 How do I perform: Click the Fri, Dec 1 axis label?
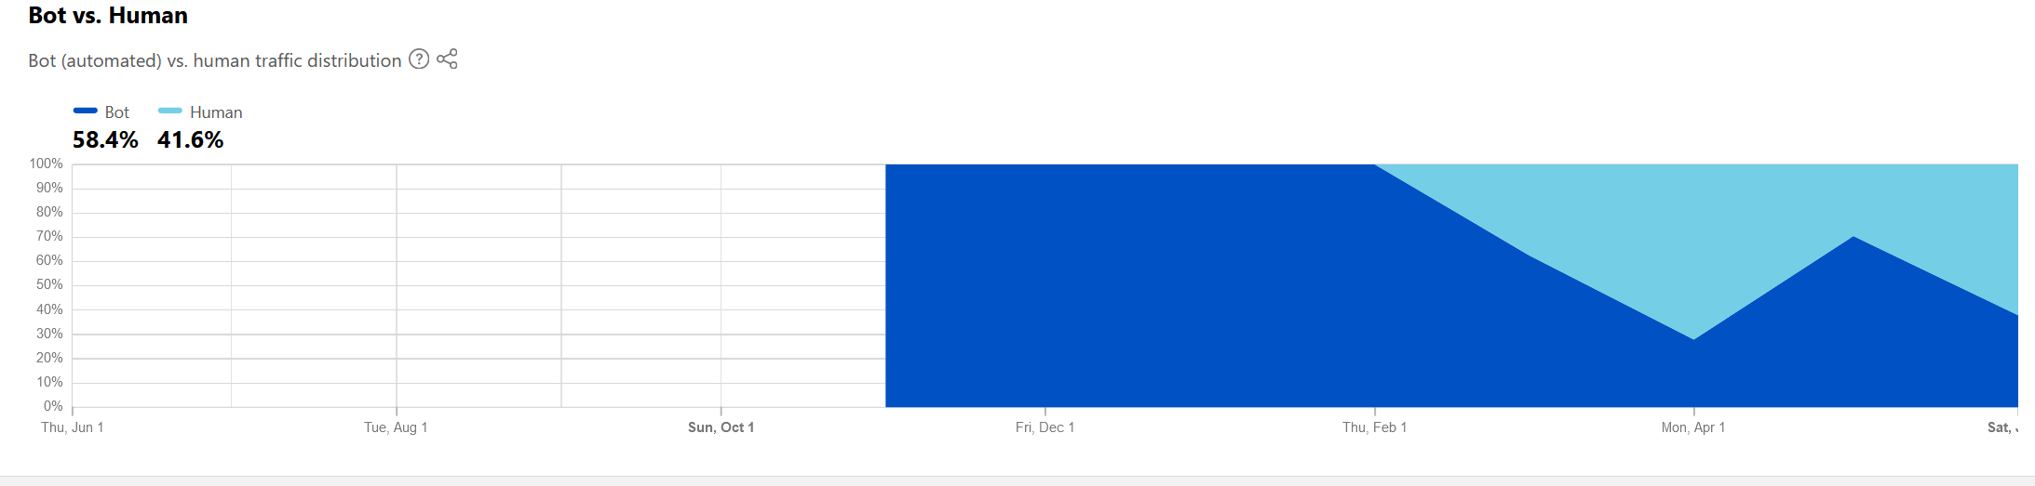tap(1044, 427)
